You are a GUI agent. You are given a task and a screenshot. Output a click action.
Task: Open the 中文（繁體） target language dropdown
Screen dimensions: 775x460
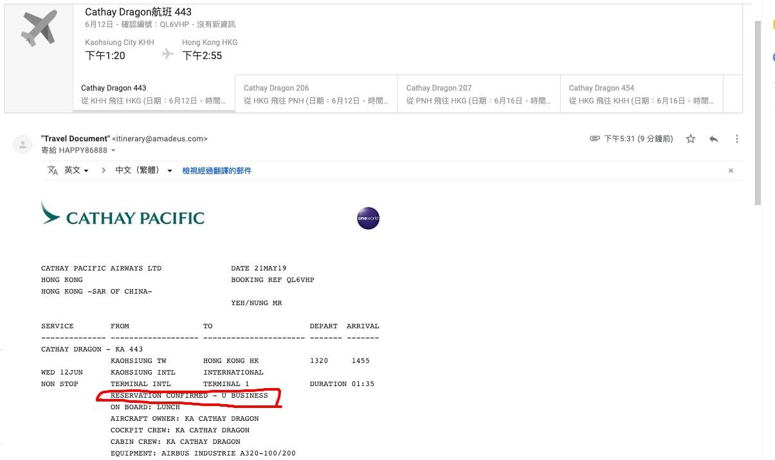144,170
